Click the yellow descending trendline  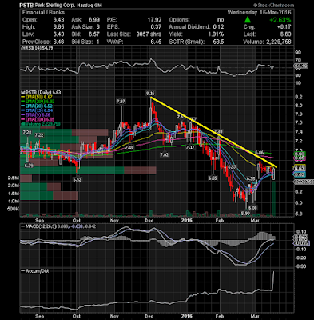point(214,132)
